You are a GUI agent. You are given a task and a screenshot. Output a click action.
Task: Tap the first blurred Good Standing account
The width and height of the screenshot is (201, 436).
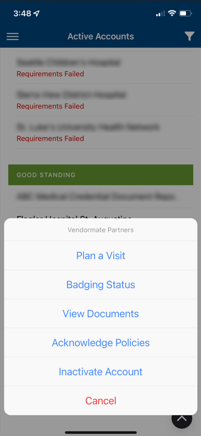105,197
